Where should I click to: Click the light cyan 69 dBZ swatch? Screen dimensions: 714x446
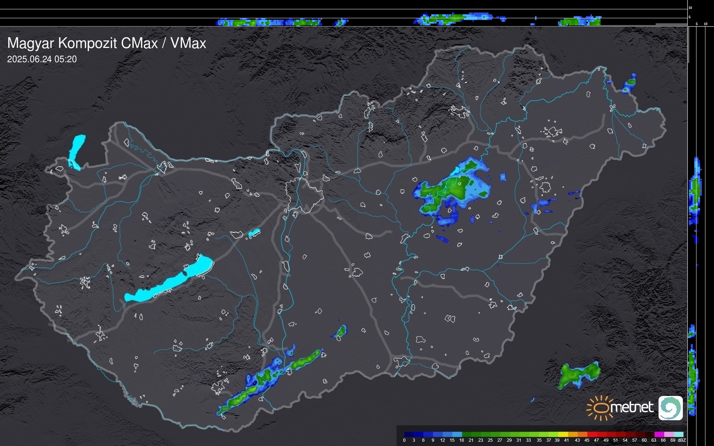click(678, 434)
